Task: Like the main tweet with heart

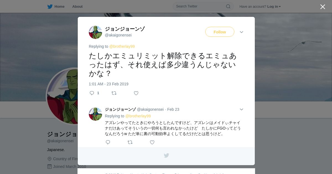Action: click(x=136, y=93)
